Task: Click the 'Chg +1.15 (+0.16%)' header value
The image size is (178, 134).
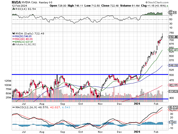Action: click(154, 6)
